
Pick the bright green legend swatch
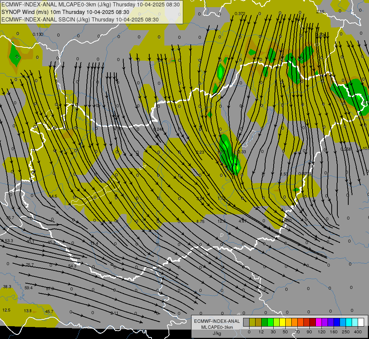coord(270,322)
